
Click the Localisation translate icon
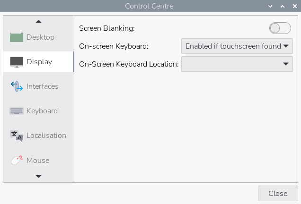[17, 136]
